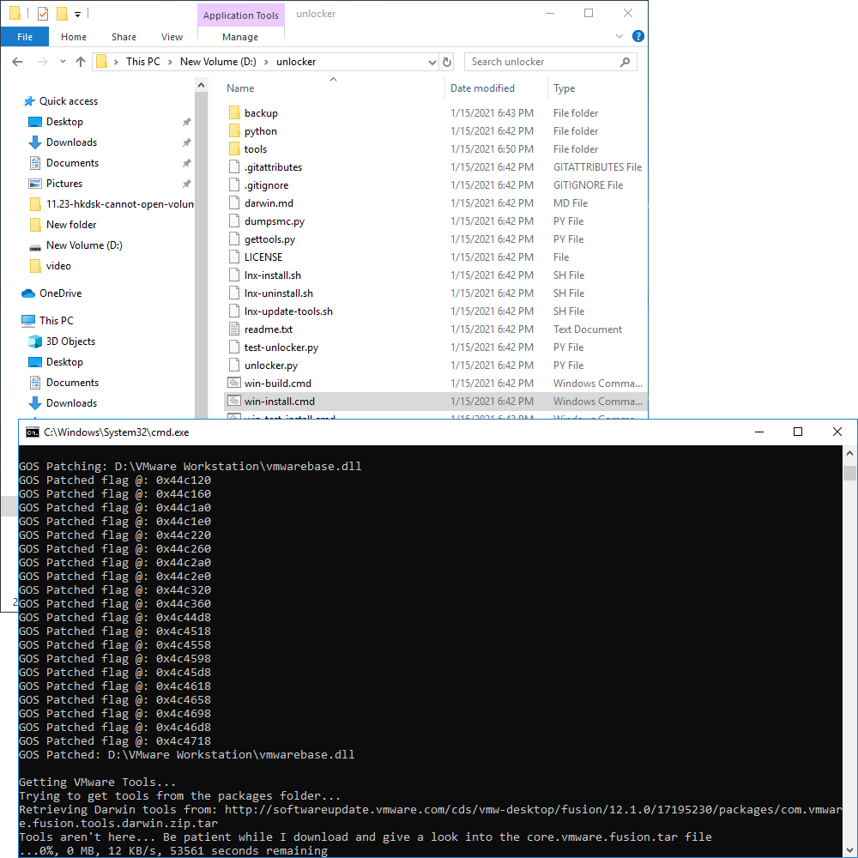The height and width of the screenshot is (858, 858).
Task: Select lnx-update-tools.sh file icon
Action: pyautogui.click(x=234, y=311)
